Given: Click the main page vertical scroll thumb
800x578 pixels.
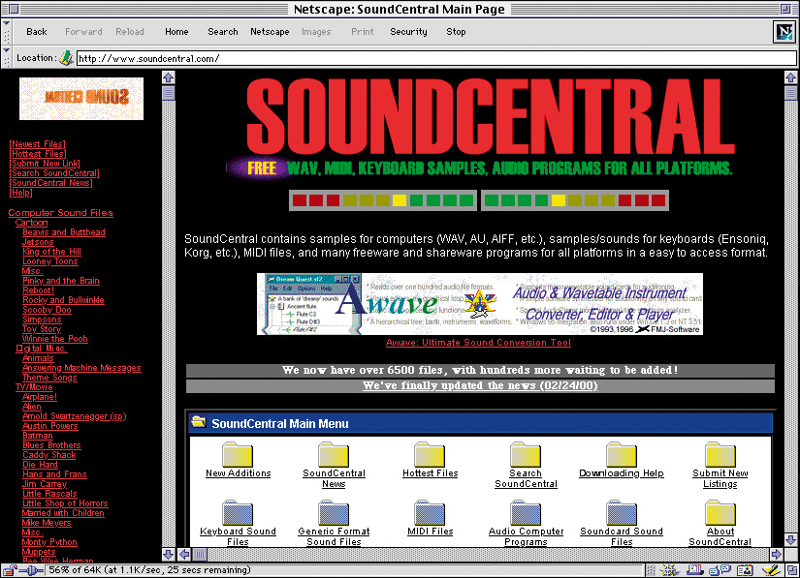Looking at the screenshot, I should tap(791, 93).
